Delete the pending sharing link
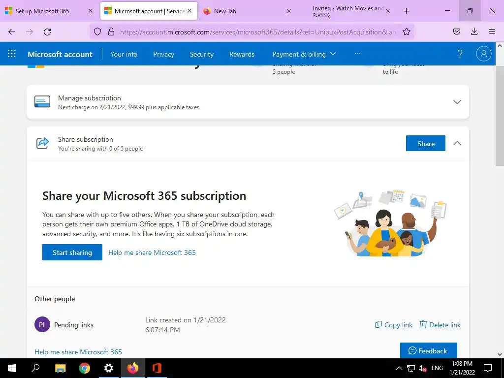The height and width of the screenshot is (378, 504). 440,325
